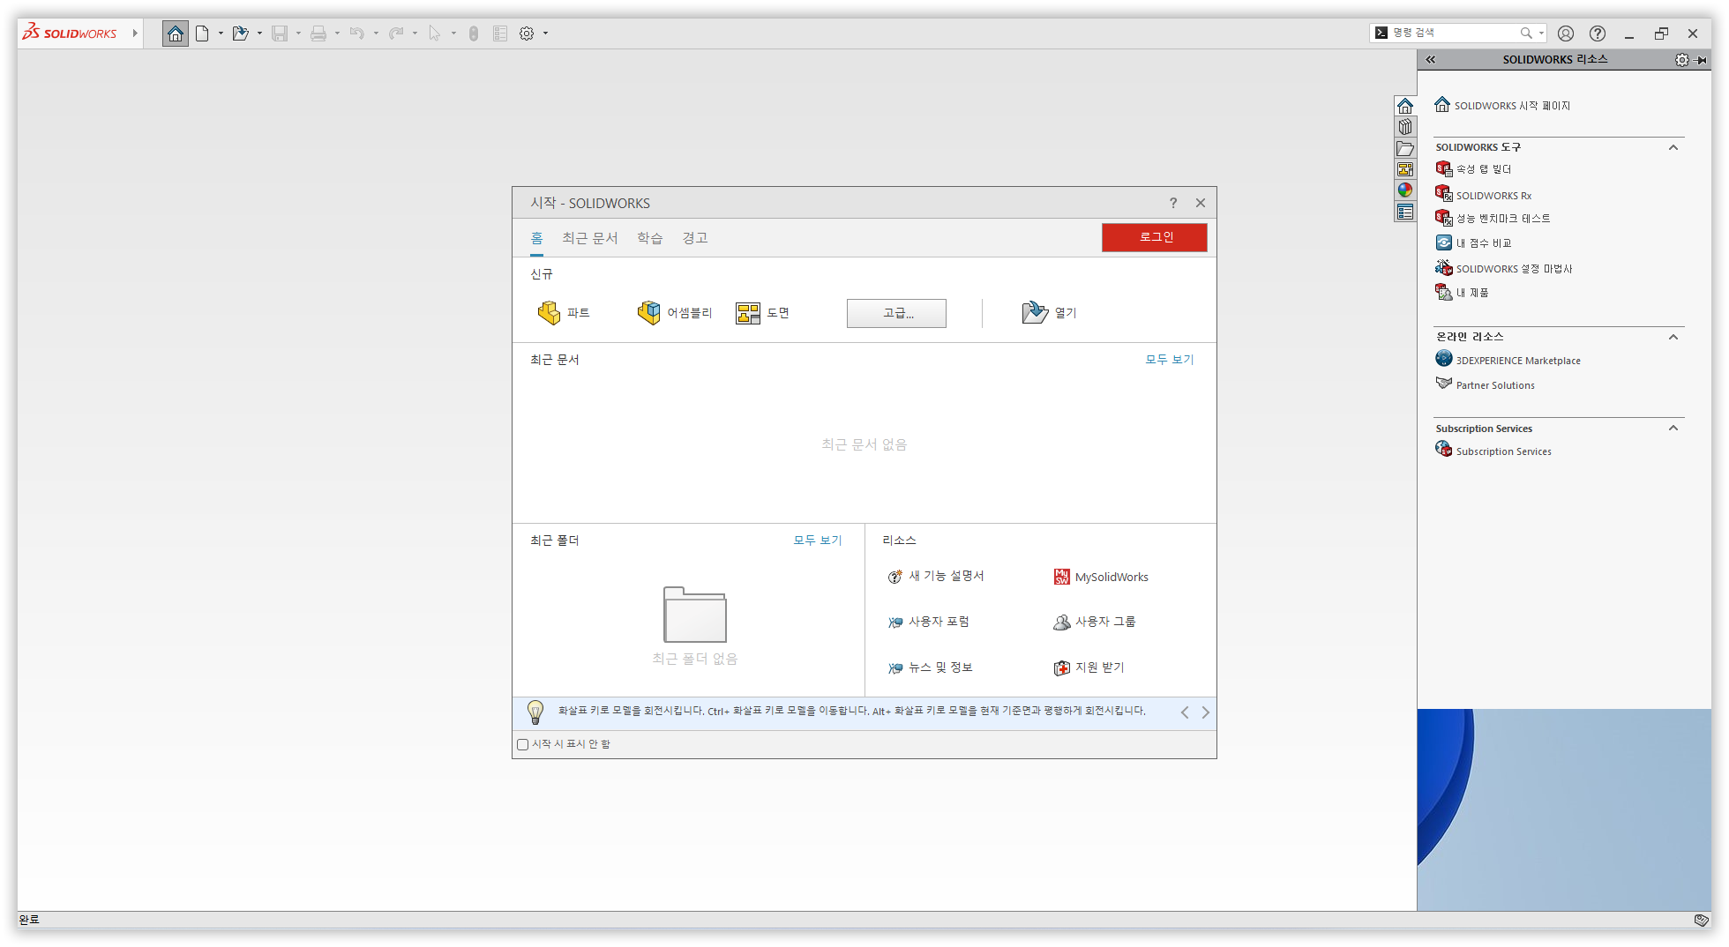Expand the SOLIDWORKS logo menu arrow

click(x=135, y=34)
